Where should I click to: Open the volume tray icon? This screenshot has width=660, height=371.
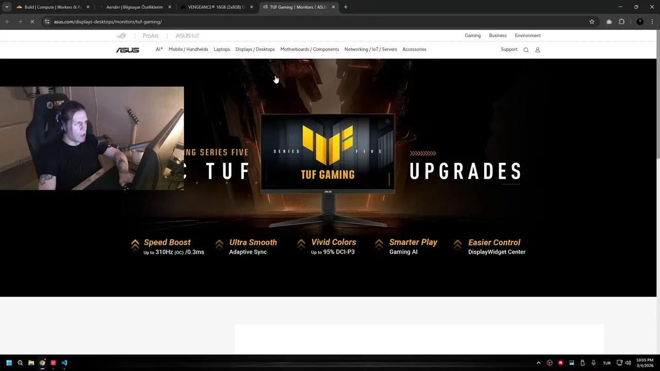628,363
